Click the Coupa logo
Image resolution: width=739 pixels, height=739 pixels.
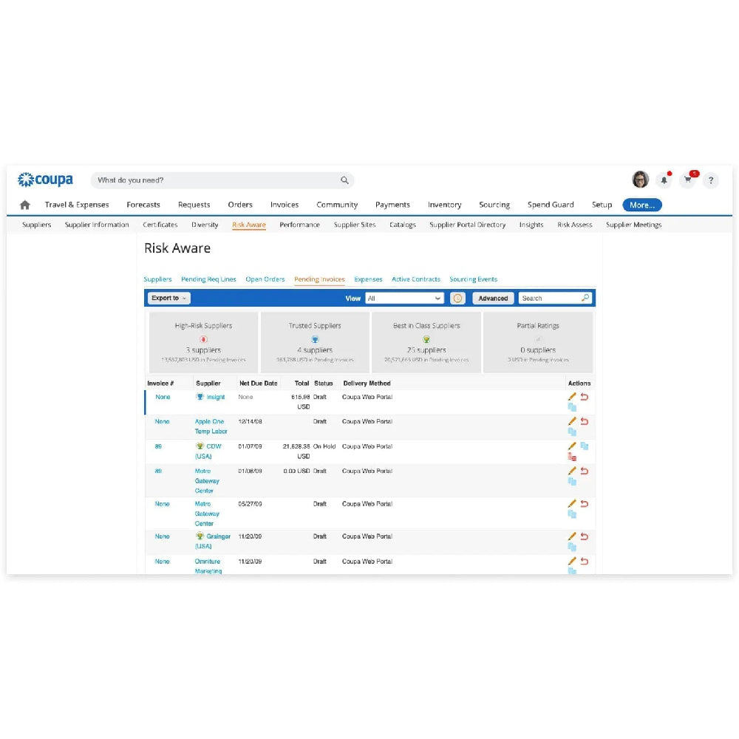pos(45,180)
